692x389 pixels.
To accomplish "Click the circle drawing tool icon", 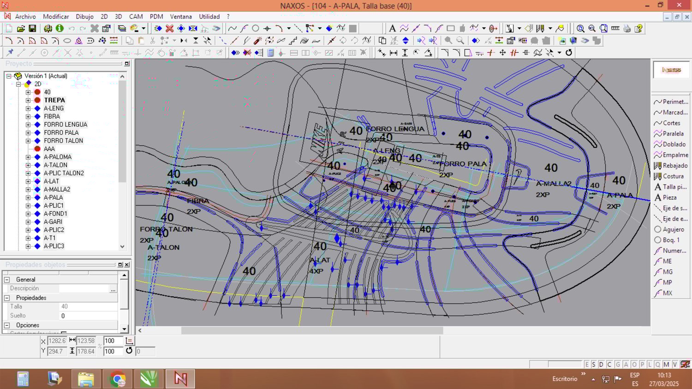I will pyautogui.click(x=256, y=29).
